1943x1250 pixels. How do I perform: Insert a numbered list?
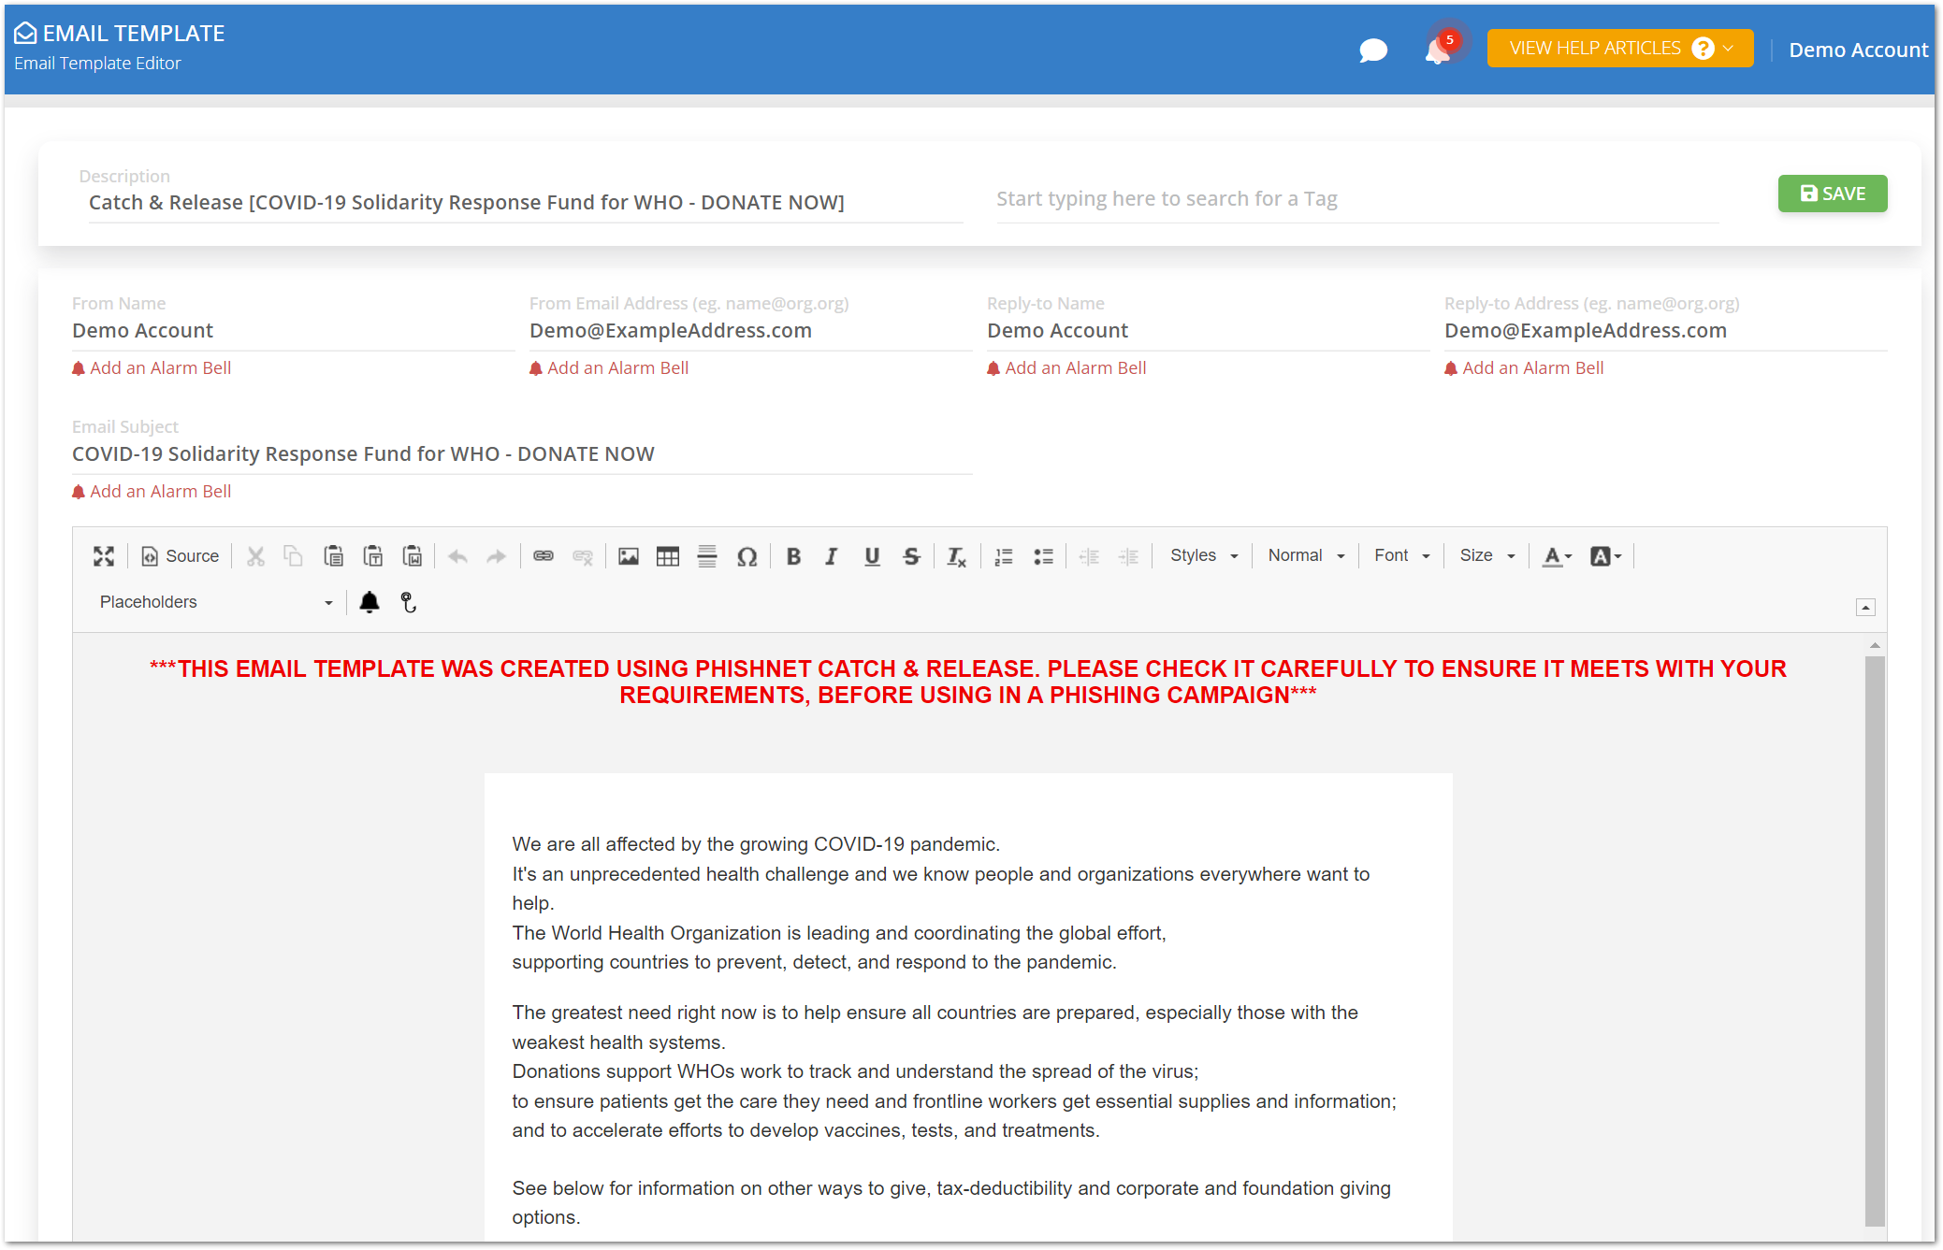(1004, 556)
